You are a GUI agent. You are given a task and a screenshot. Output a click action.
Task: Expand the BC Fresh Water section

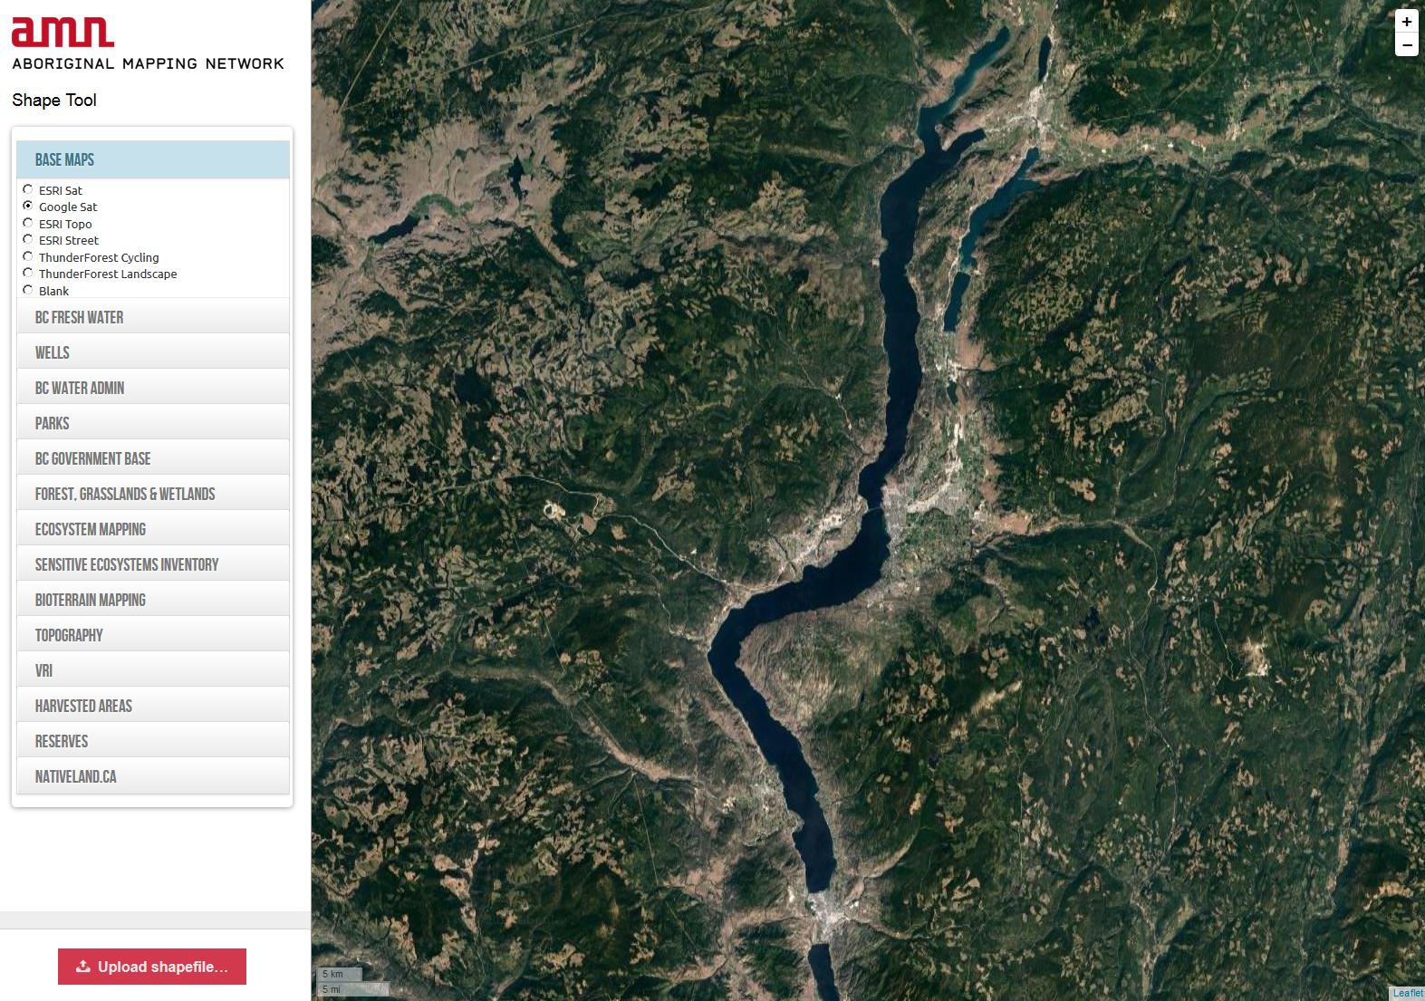(153, 317)
